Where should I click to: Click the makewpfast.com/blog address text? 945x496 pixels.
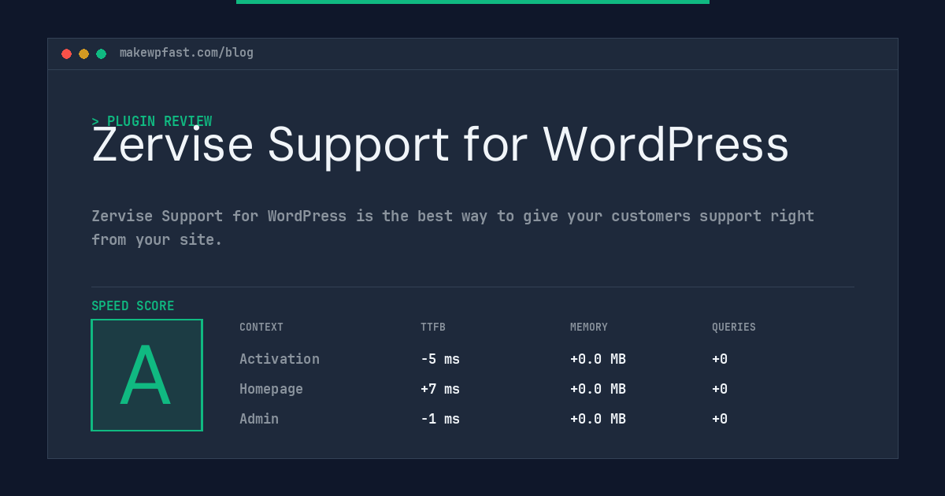187,53
